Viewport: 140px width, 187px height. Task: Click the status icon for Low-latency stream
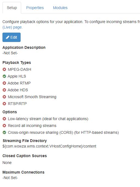(x=4, y=119)
